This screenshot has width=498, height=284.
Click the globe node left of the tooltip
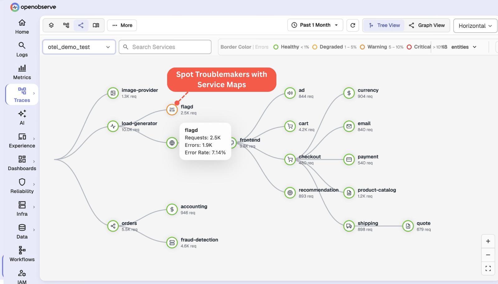(x=172, y=143)
